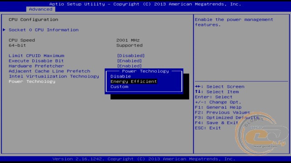Image resolution: width=291 pixels, height=163 pixels.
Task: Change the Limit CPUID Maximum [Disabled] value
Action: pos(130,56)
